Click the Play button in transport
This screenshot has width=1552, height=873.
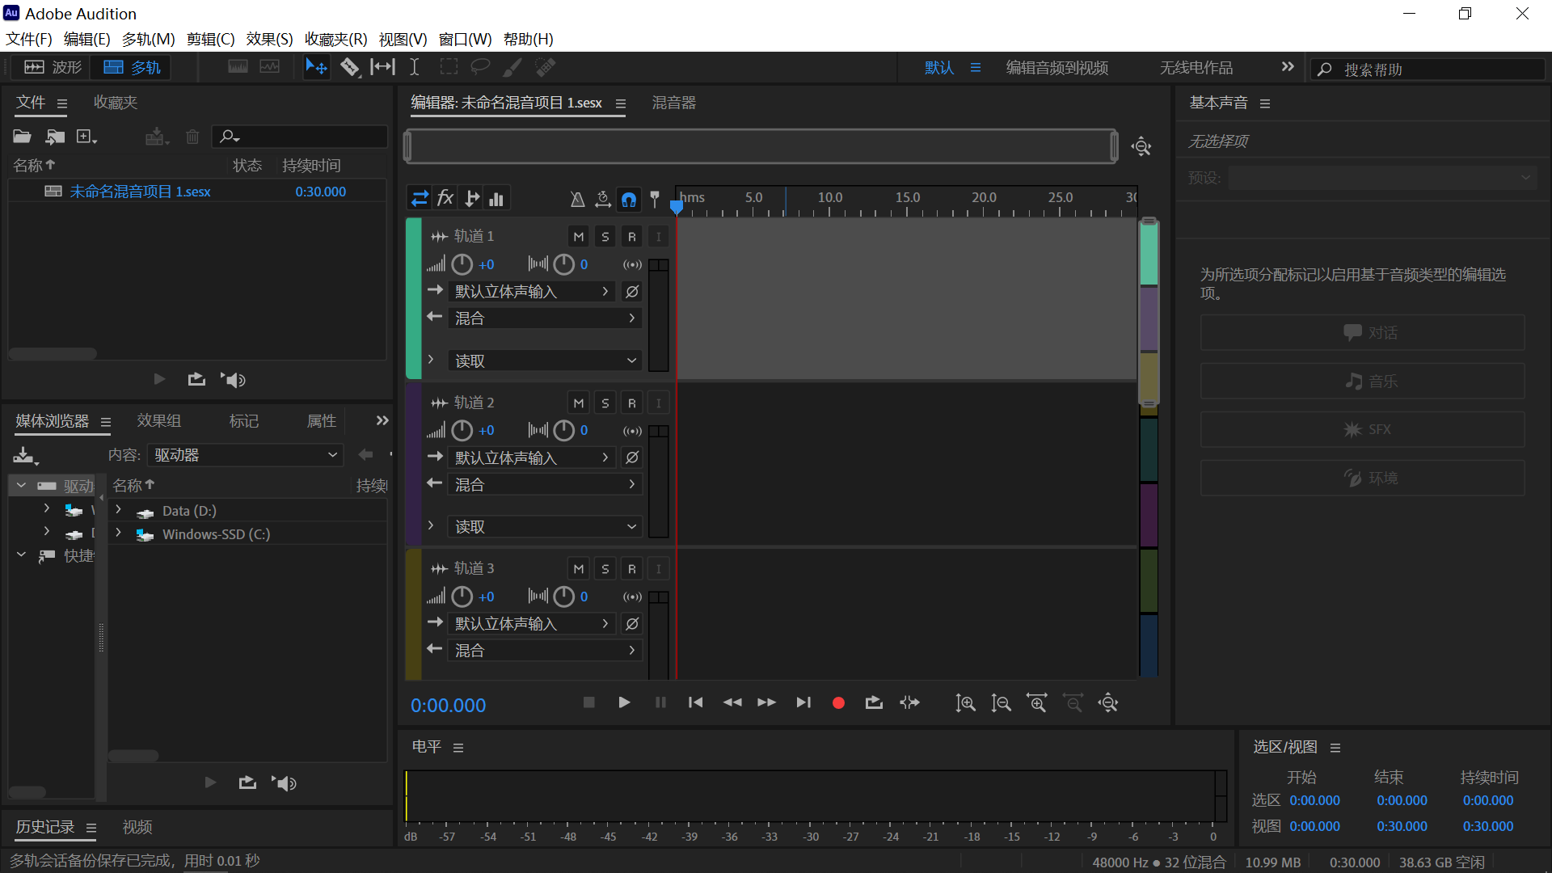point(624,703)
